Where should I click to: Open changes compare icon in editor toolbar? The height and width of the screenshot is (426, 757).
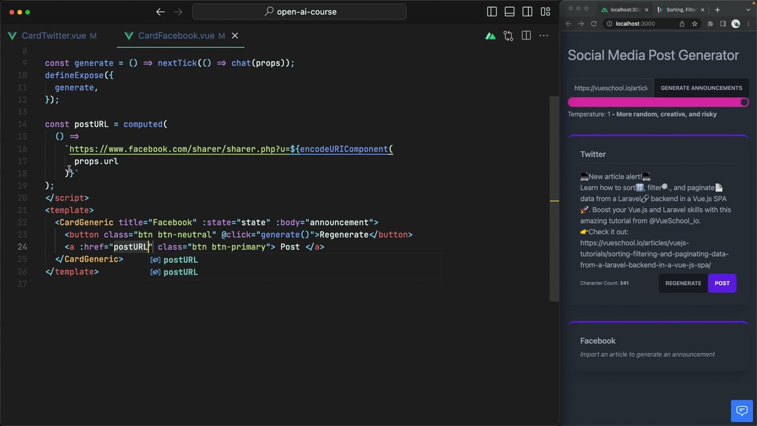pyautogui.click(x=508, y=36)
